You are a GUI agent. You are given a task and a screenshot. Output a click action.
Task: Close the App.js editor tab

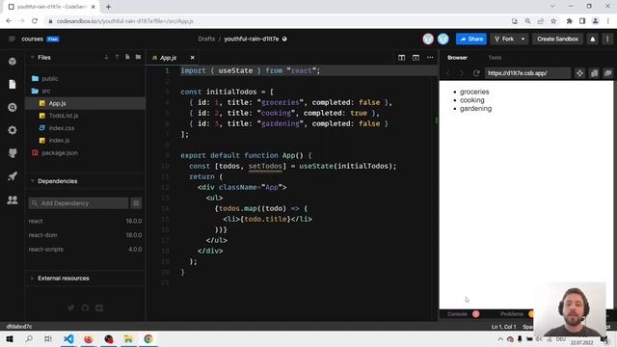tap(193, 58)
